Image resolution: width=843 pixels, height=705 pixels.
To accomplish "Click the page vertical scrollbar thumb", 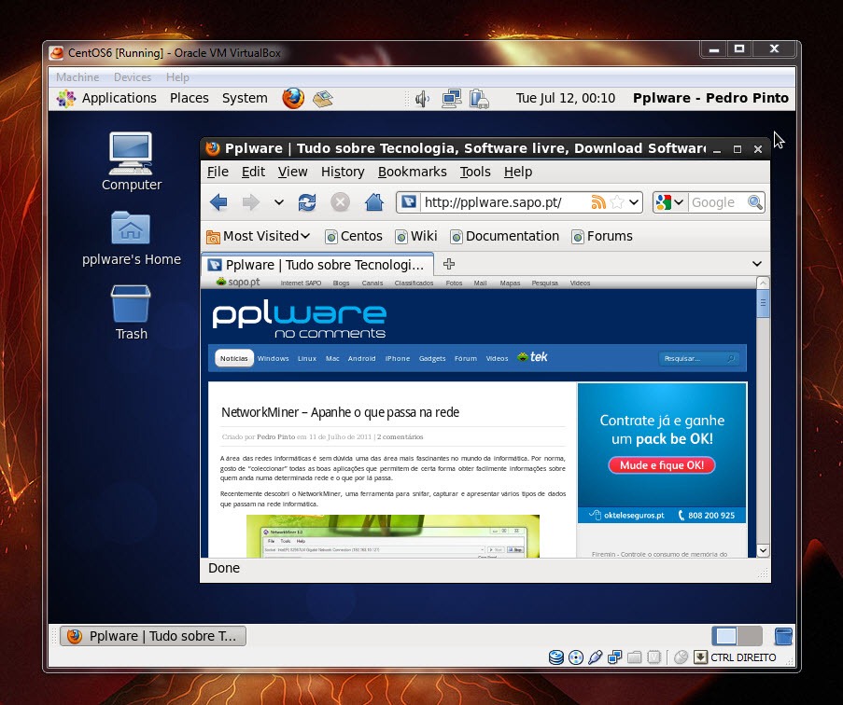I will (763, 302).
